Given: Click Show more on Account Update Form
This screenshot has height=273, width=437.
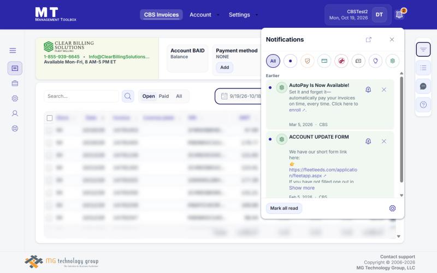Looking at the screenshot, I should (x=302, y=188).
